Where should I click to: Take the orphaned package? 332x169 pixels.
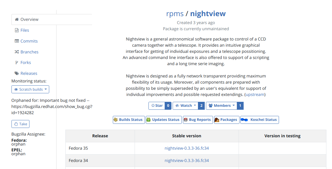tap(20, 124)
